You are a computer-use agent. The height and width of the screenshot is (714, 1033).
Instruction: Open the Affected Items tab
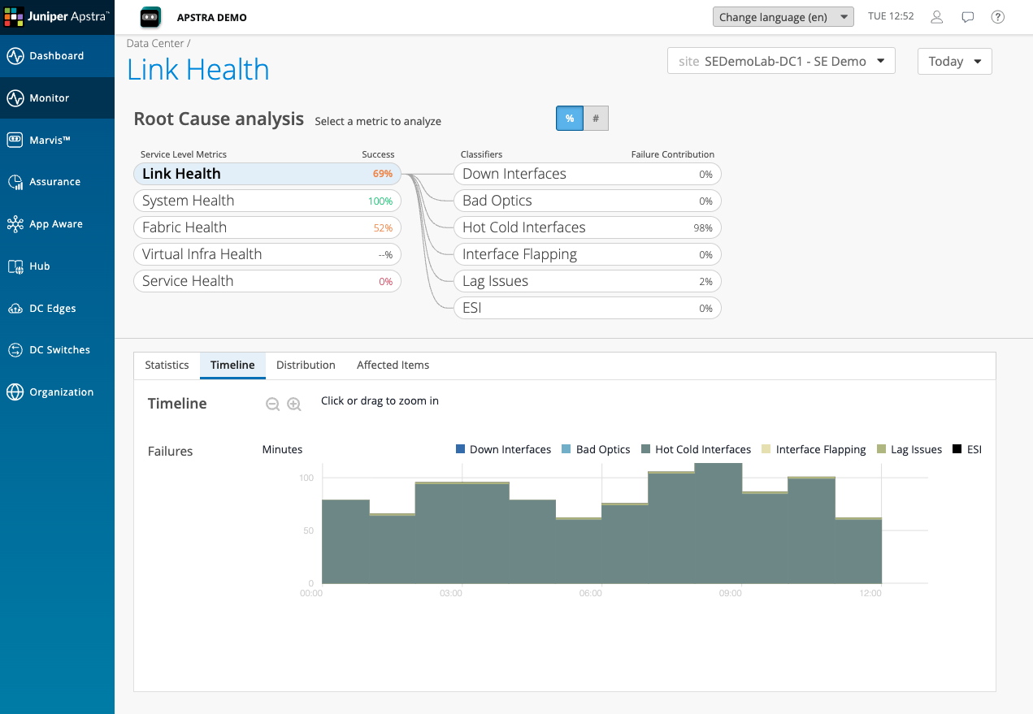[x=393, y=366]
